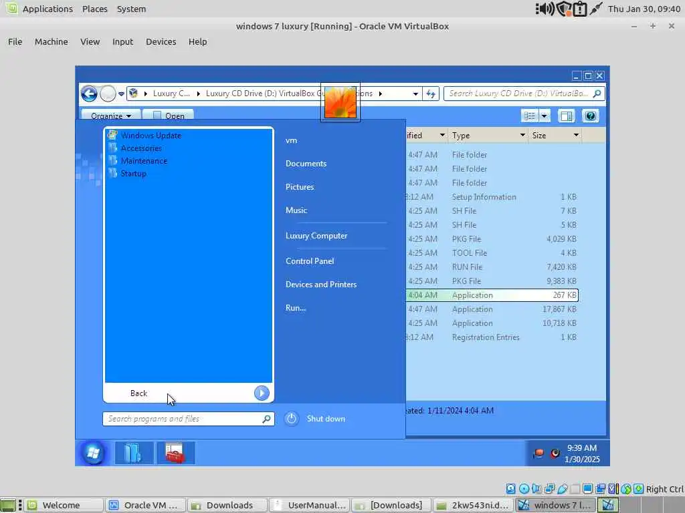Open the VirtualBox File menu
This screenshot has width=685, height=513.
(15, 42)
